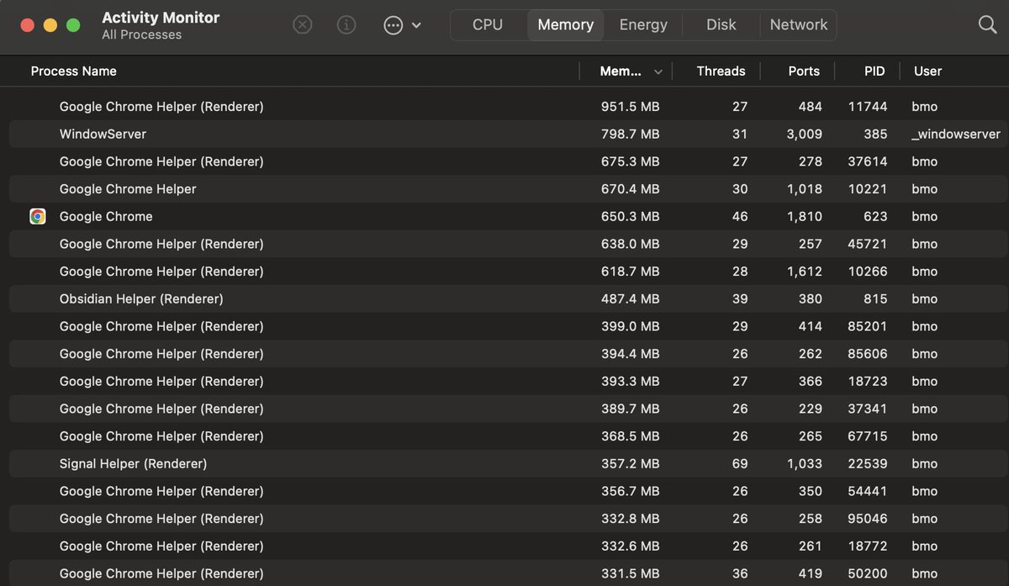
Task: Click the 675.3 MB memory value
Action: pos(630,161)
